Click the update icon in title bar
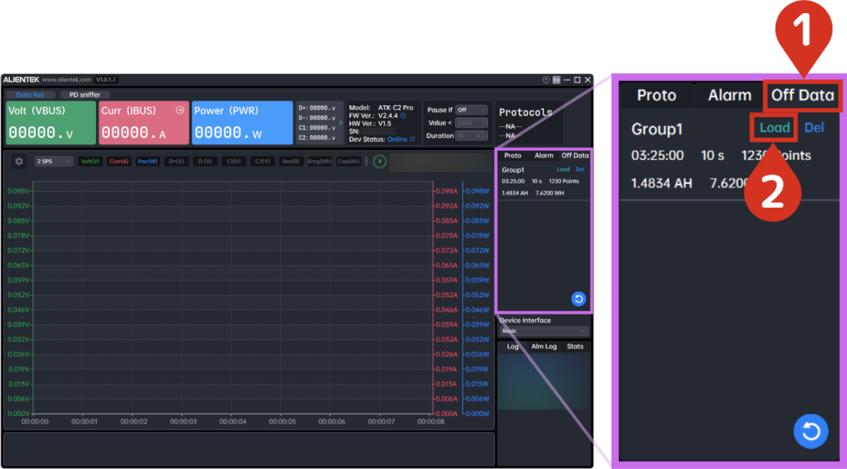 tap(546, 80)
